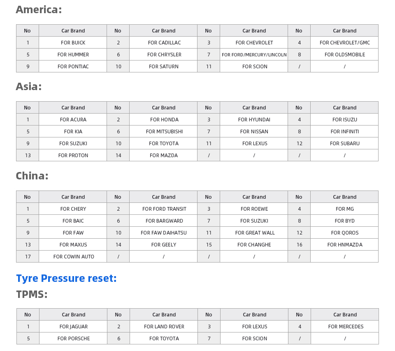Click the FOR MAZDA entry

(163, 155)
